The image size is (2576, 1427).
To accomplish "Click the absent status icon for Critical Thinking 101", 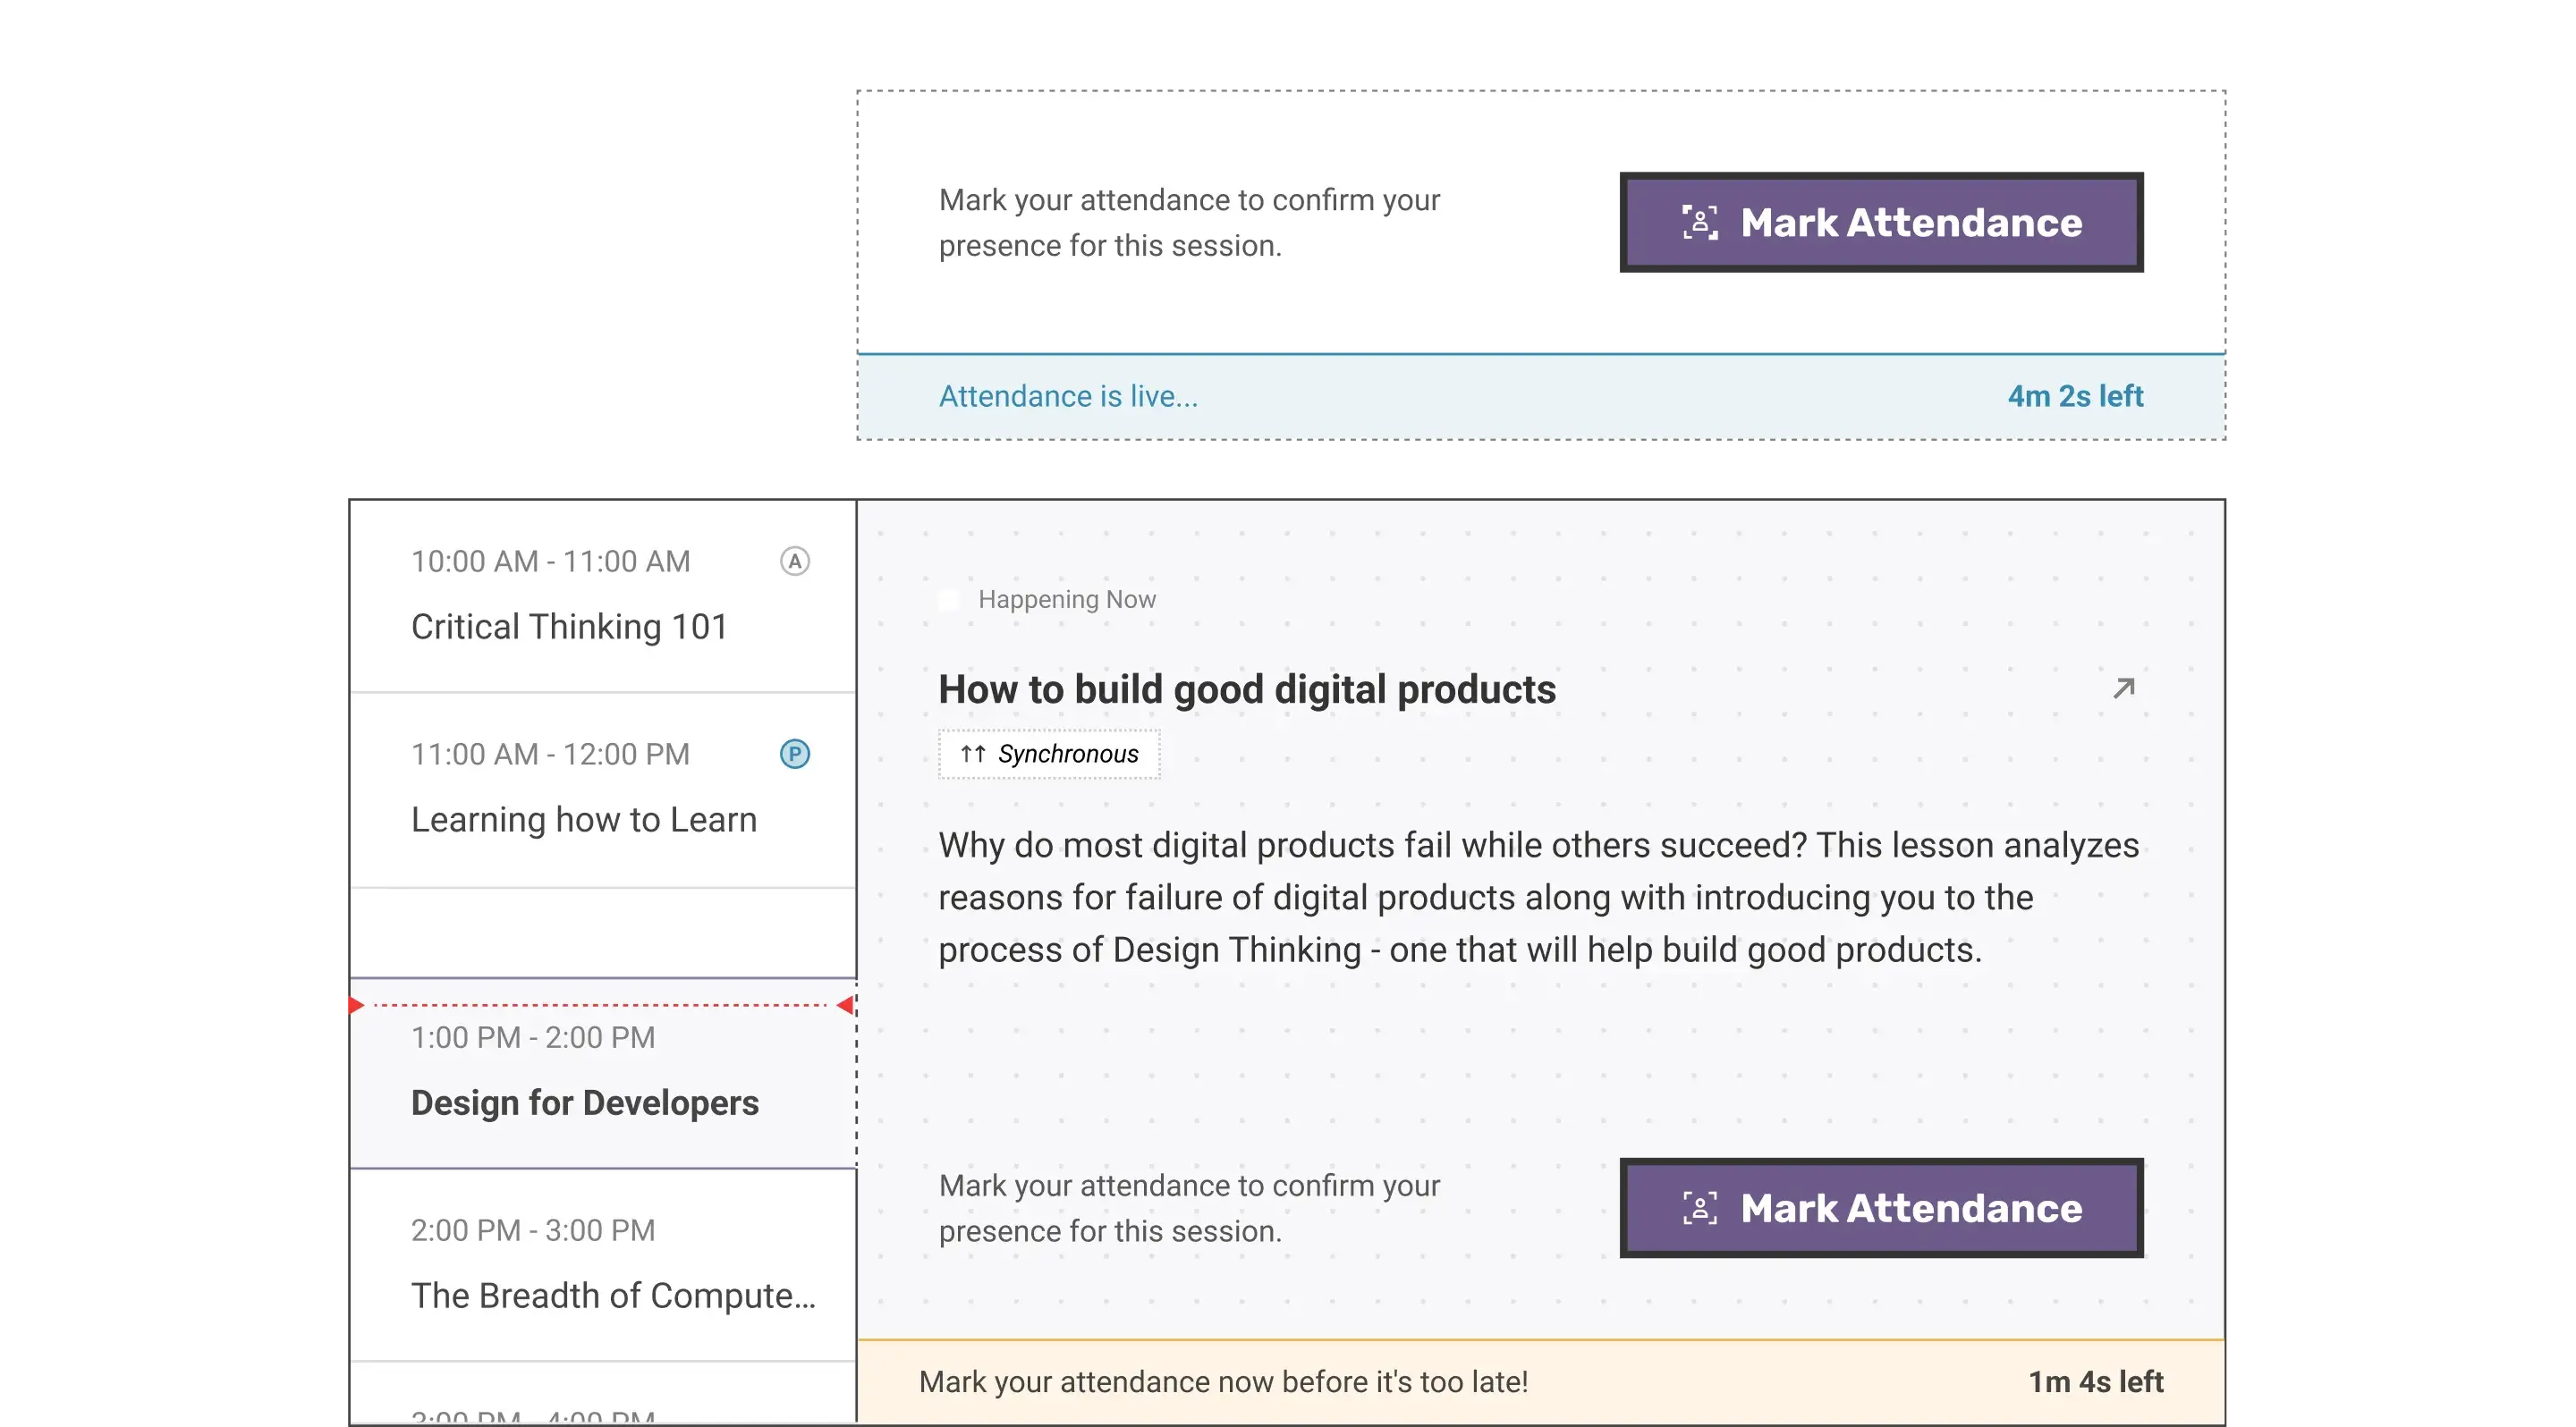I will (x=795, y=562).
